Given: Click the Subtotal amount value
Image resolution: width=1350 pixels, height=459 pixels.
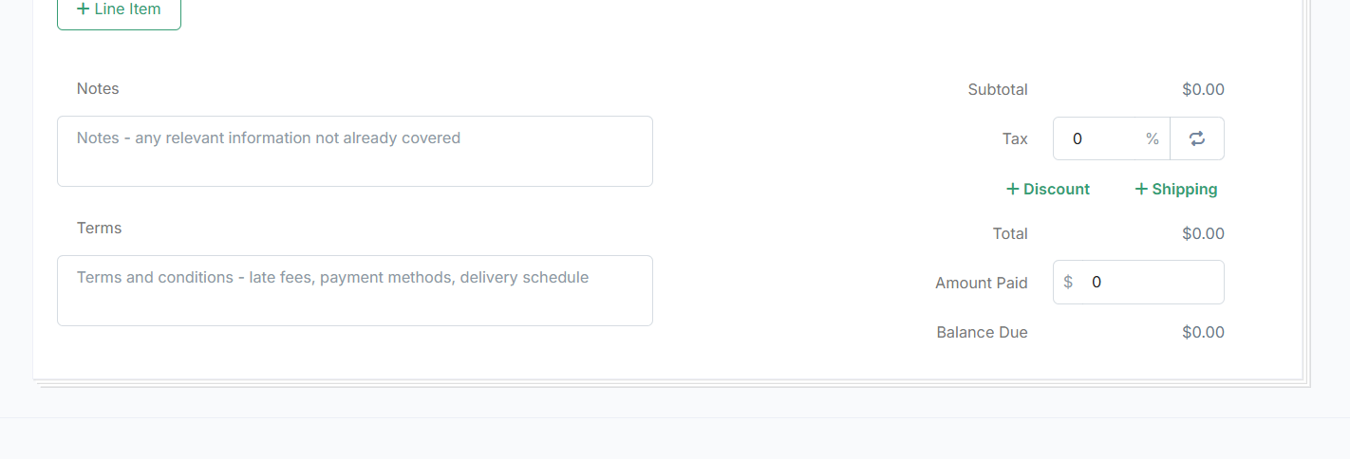Looking at the screenshot, I should (x=1203, y=89).
